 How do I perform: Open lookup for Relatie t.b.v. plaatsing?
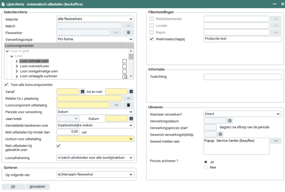[x=128, y=98]
